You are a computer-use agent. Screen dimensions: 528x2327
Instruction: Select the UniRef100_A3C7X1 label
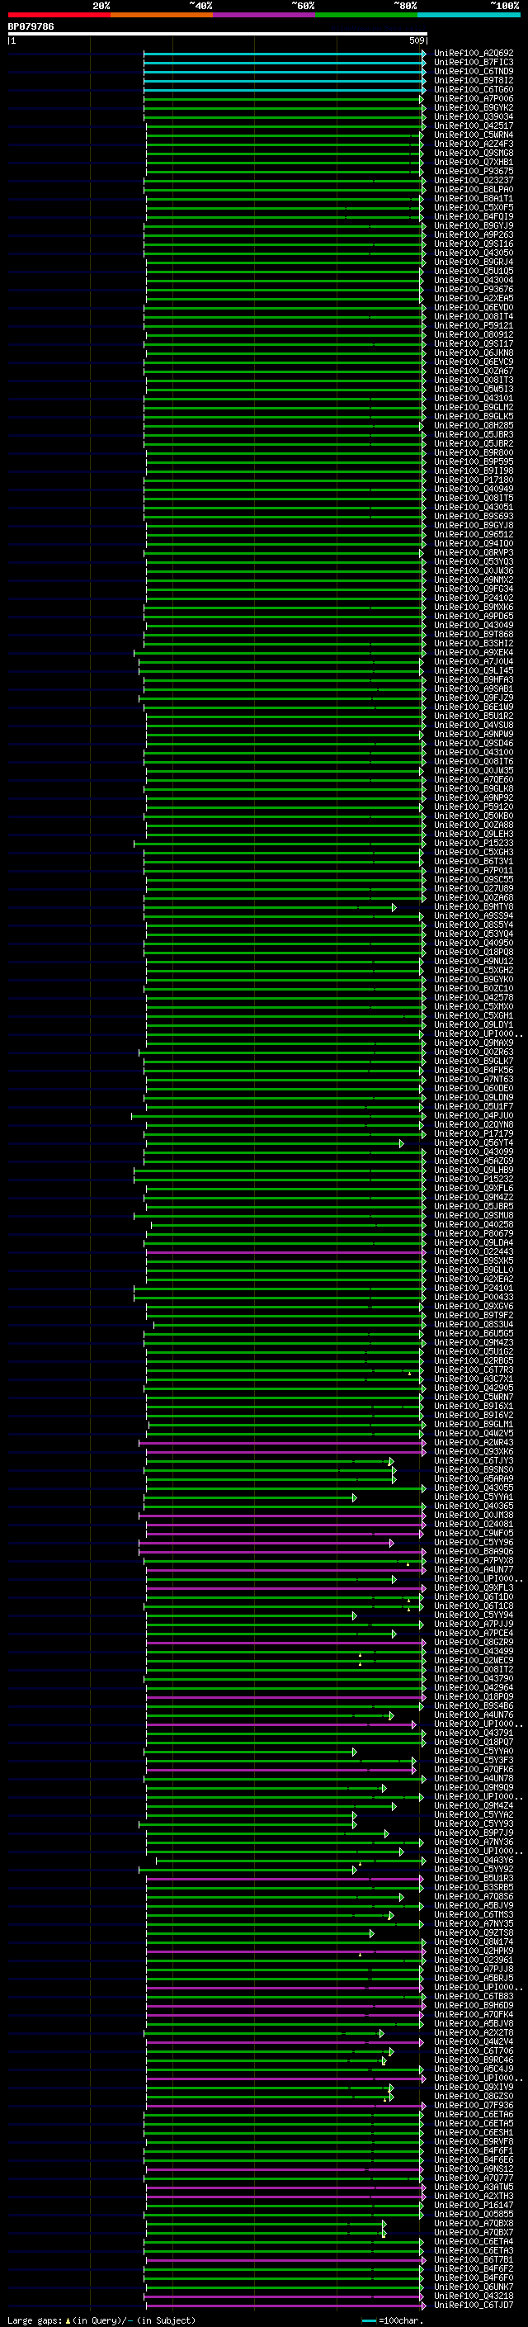474,1379
